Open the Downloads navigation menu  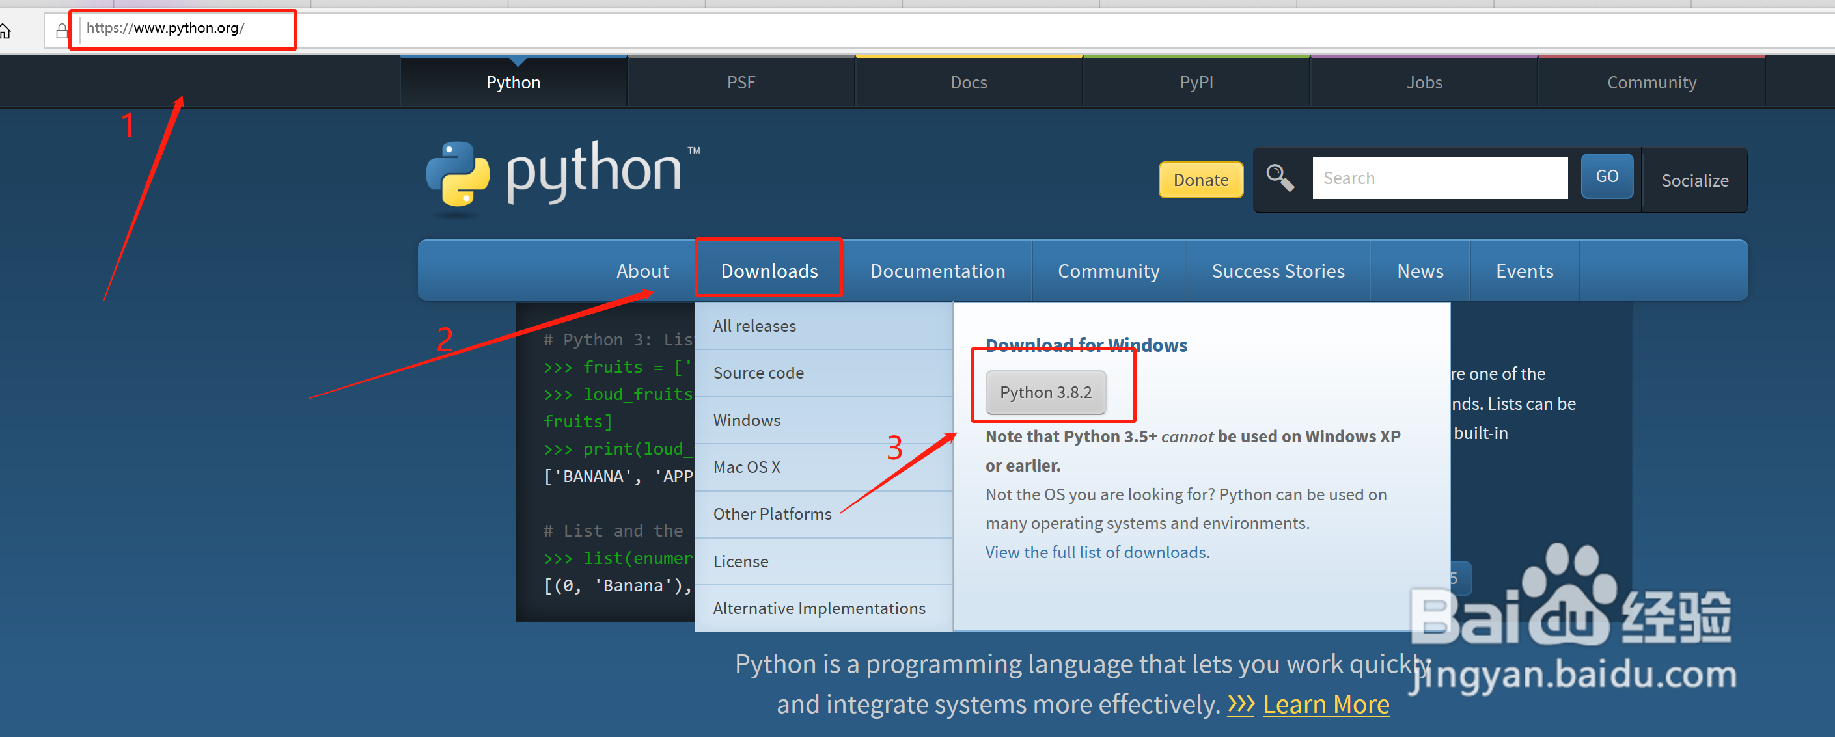coord(769,271)
